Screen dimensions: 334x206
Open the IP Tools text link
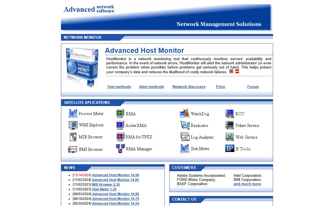[243, 149]
